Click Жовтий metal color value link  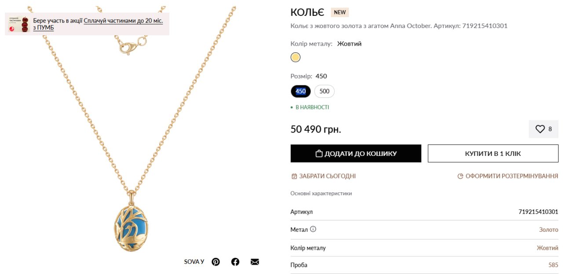(x=547, y=248)
